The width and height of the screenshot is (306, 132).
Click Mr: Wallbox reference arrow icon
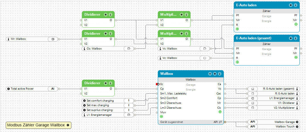tap(53, 39)
